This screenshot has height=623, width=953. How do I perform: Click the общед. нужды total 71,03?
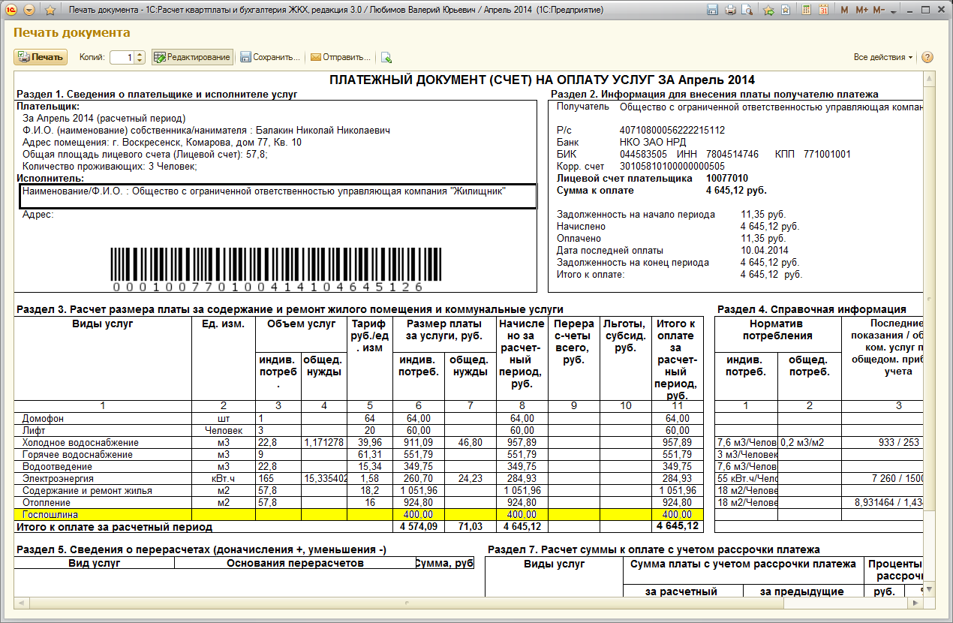(x=469, y=526)
